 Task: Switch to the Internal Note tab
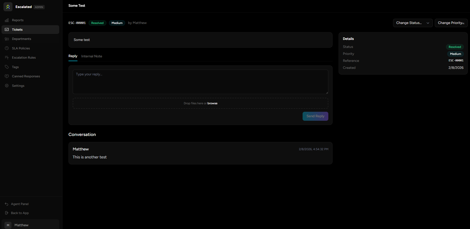pos(92,56)
